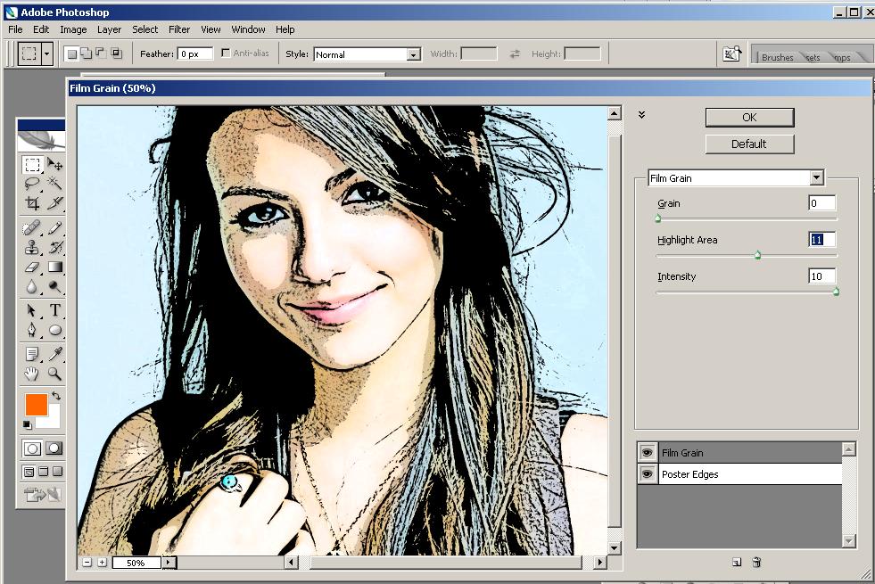Click the Highlight Area value field
The height and width of the screenshot is (584, 875).
pos(821,240)
